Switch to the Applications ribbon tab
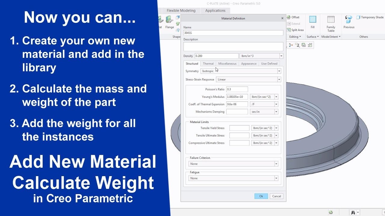385x216 pixels. point(215,10)
